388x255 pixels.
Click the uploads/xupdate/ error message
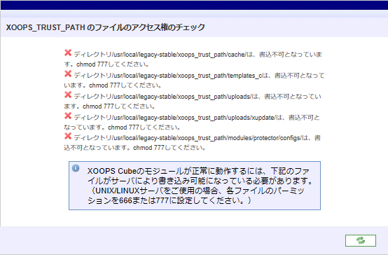[192, 123]
